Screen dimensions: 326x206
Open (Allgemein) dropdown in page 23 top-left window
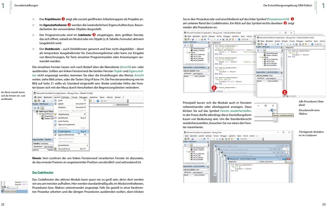(232, 43)
